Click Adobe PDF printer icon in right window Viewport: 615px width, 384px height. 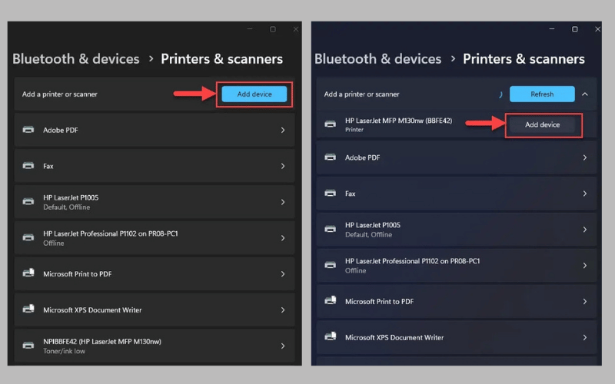[x=331, y=157]
